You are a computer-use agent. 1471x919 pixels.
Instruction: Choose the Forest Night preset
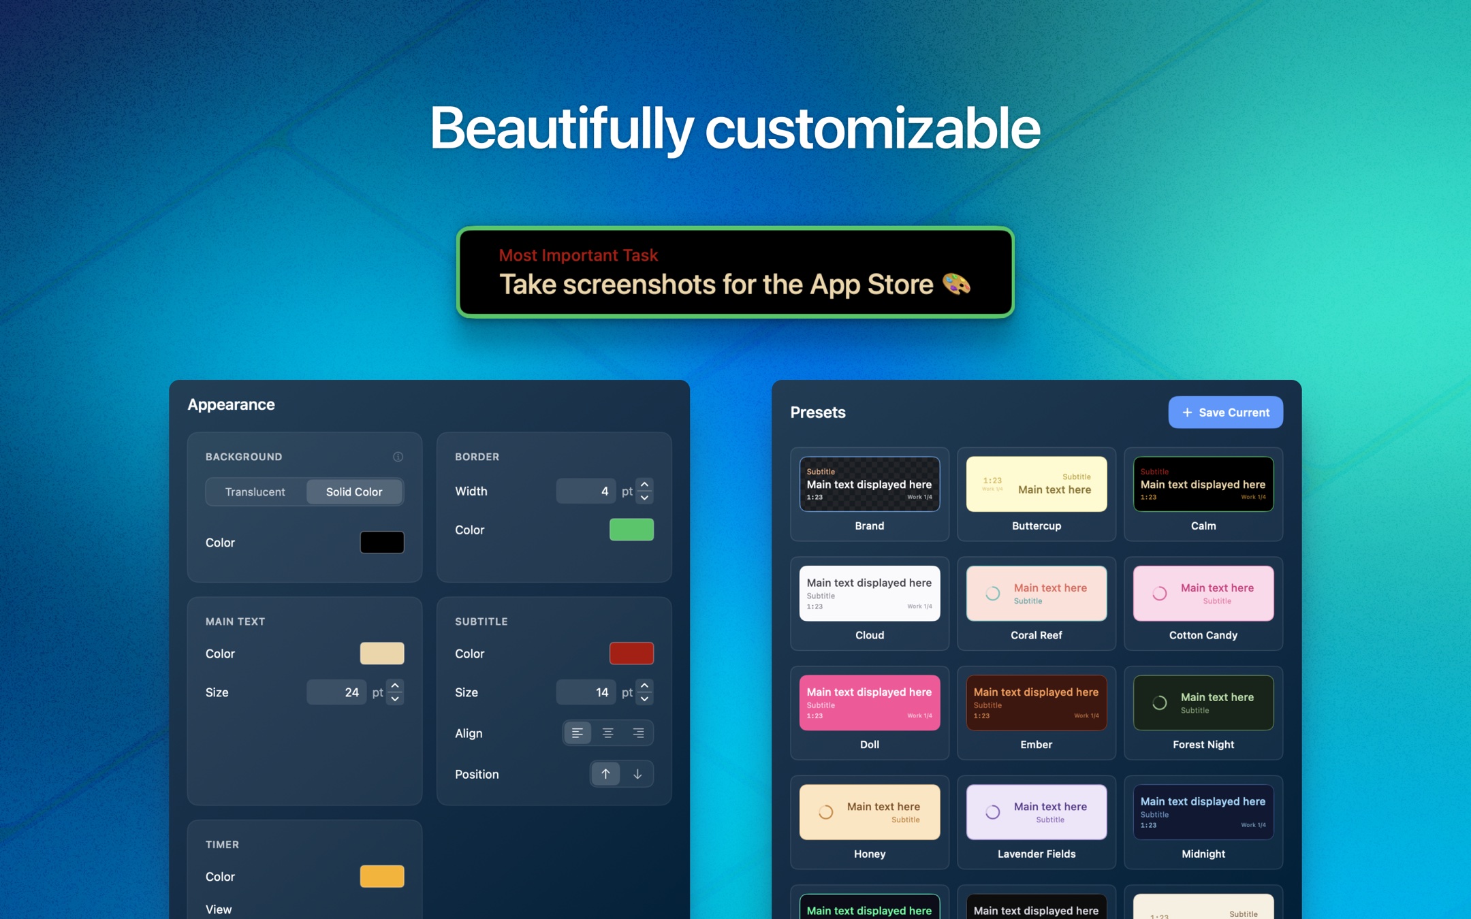point(1203,703)
